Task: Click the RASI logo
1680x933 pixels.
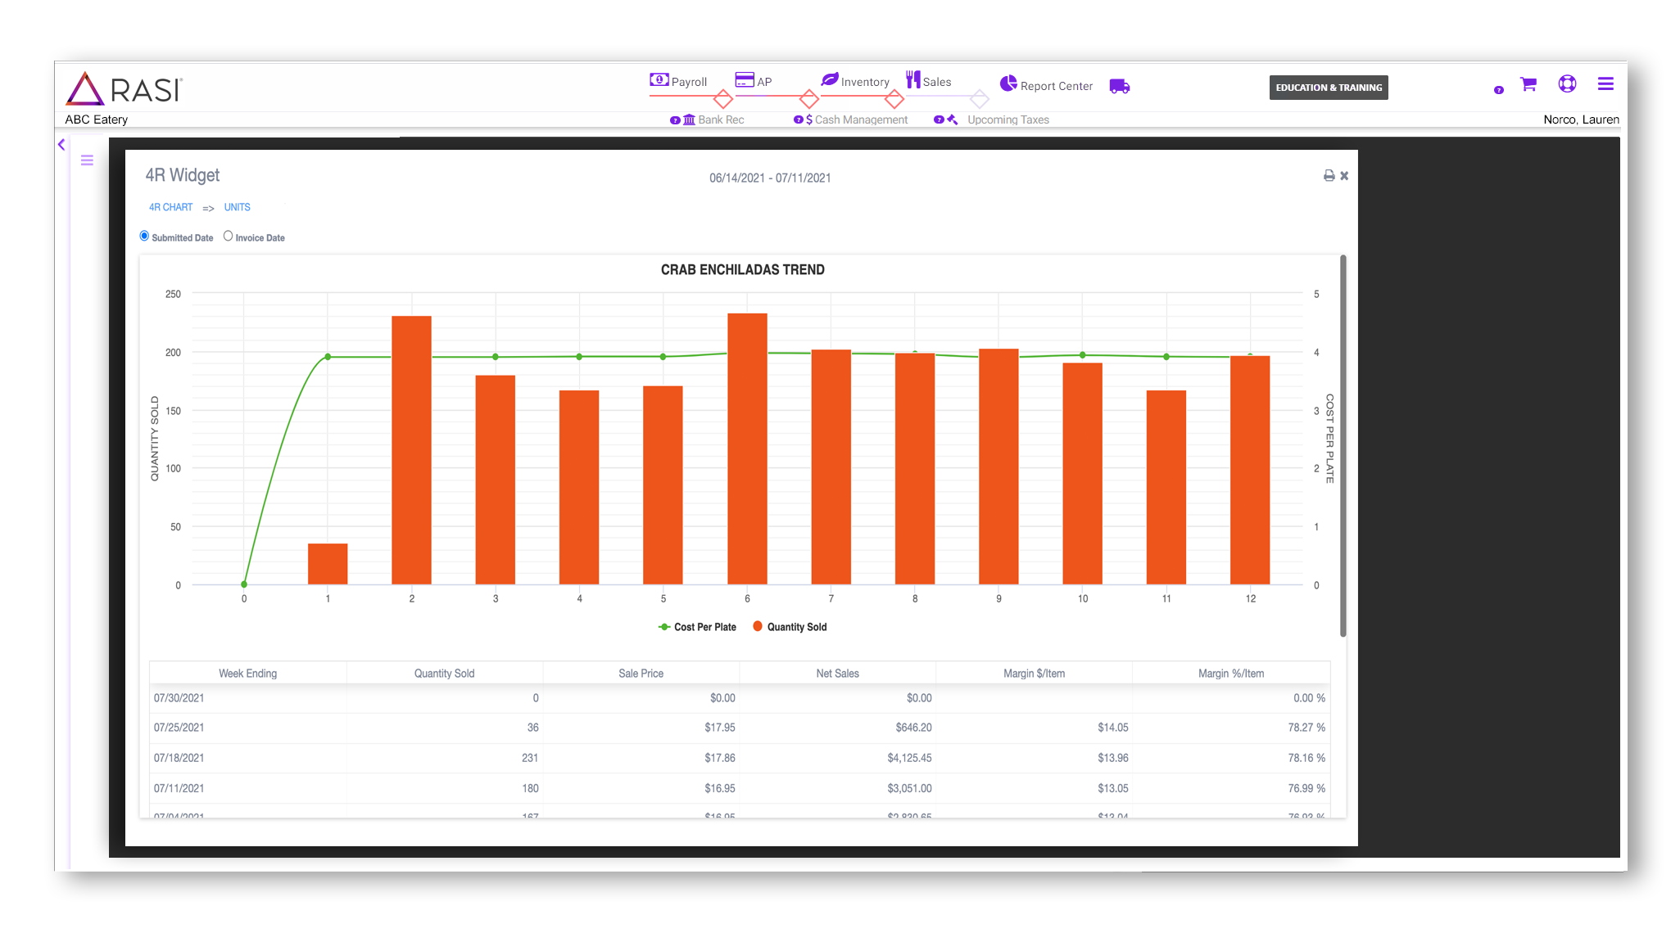Action: [125, 88]
